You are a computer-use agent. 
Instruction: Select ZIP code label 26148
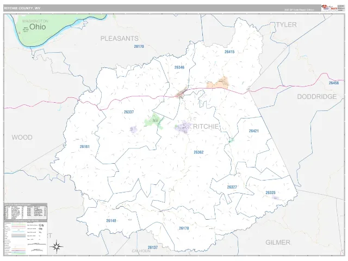111,221
